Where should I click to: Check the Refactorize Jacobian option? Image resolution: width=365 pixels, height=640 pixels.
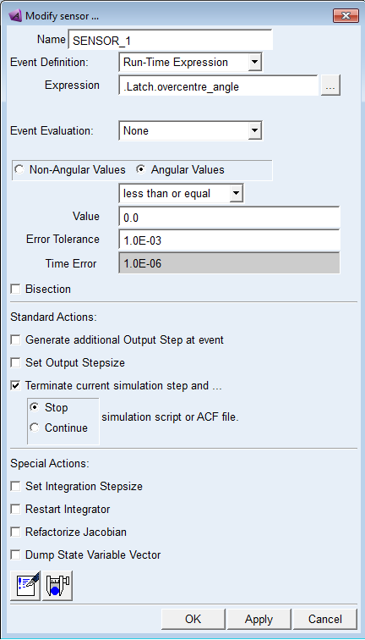pyautogui.click(x=15, y=532)
